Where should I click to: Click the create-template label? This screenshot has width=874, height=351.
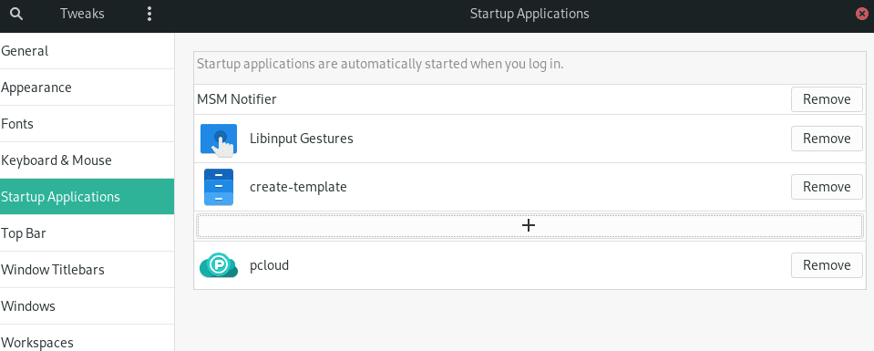298,187
